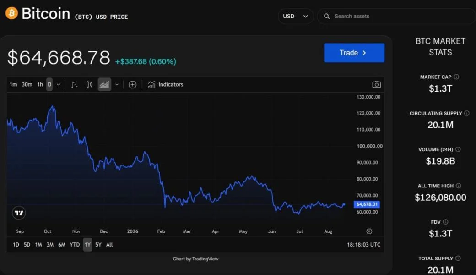The image size is (476, 275).
Task: Open the Chart by TradingView link
Action: tap(195, 259)
